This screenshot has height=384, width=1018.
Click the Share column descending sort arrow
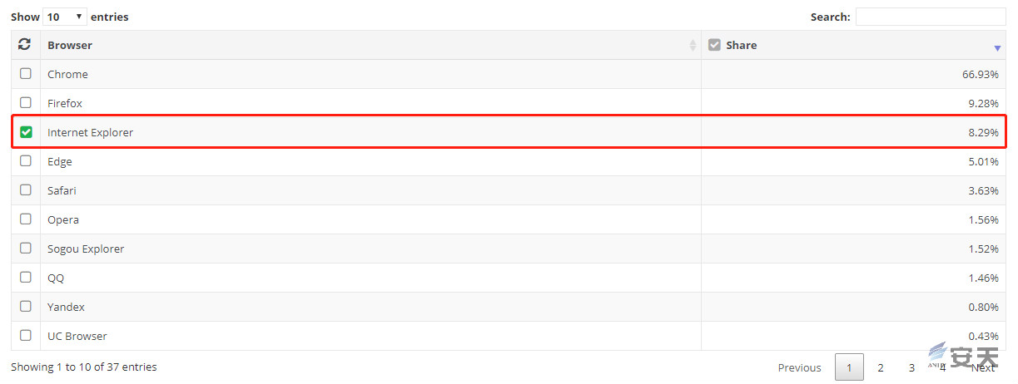point(997,48)
